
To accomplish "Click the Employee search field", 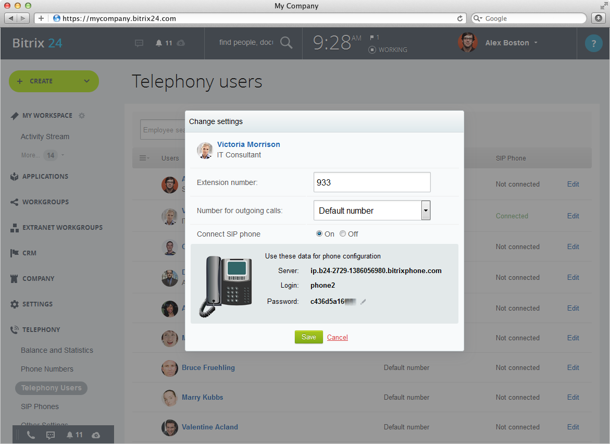I will pos(163,130).
